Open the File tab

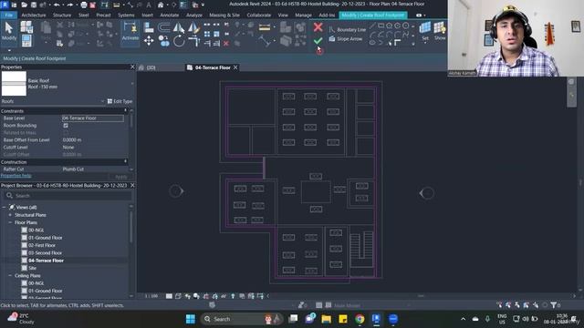click(8, 15)
